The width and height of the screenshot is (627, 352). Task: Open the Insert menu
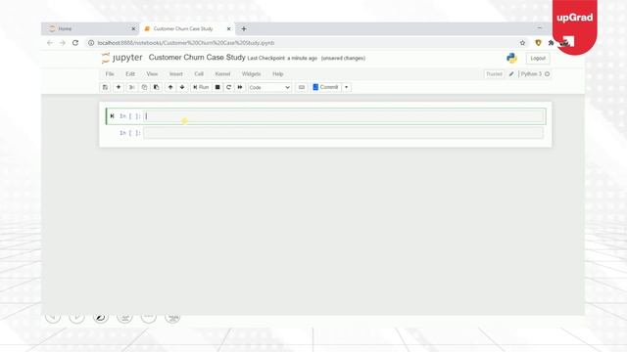[176, 74]
